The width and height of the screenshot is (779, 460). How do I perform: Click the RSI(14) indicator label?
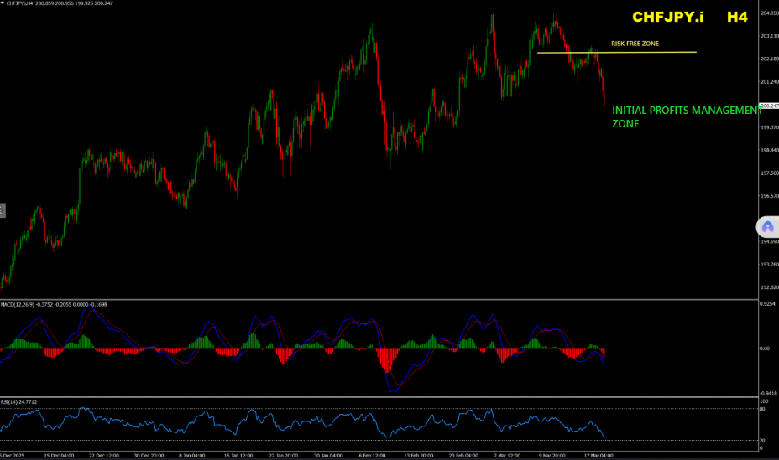pos(12,401)
